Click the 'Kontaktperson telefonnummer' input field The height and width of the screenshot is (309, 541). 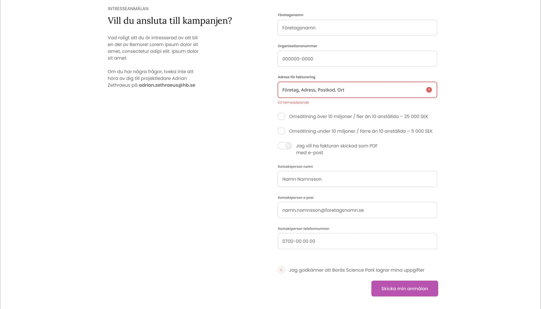pos(357,241)
